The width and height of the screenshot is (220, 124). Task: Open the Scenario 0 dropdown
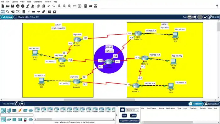coord(132,110)
